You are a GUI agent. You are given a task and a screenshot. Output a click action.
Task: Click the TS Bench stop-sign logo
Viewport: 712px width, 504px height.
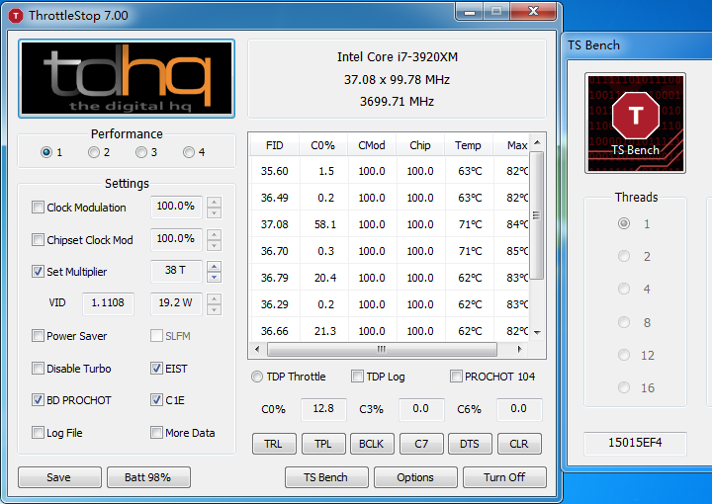pos(635,123)
